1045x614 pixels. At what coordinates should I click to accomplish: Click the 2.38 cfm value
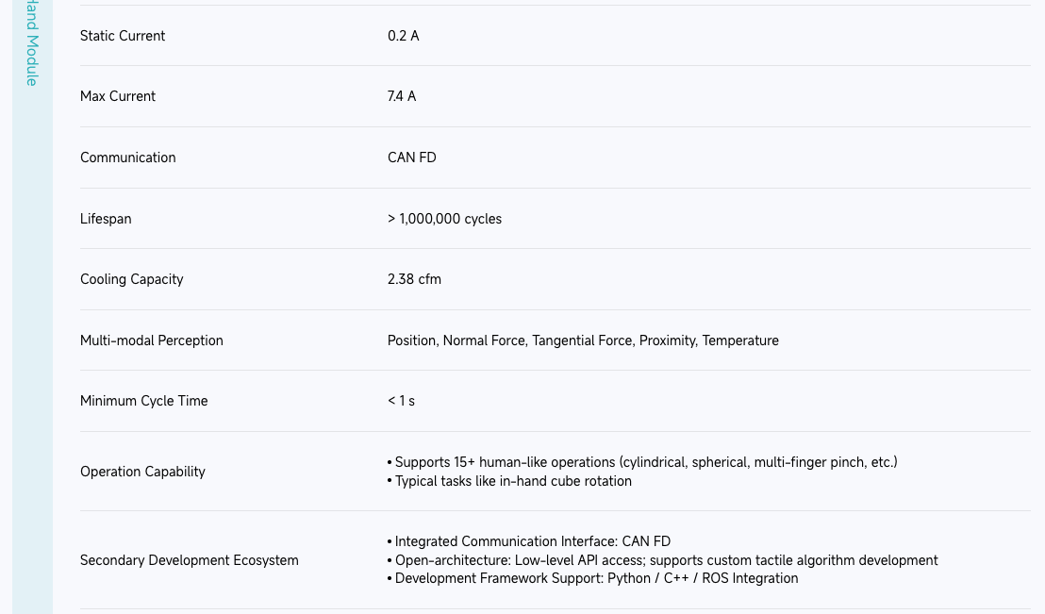[x=414, y=279]
